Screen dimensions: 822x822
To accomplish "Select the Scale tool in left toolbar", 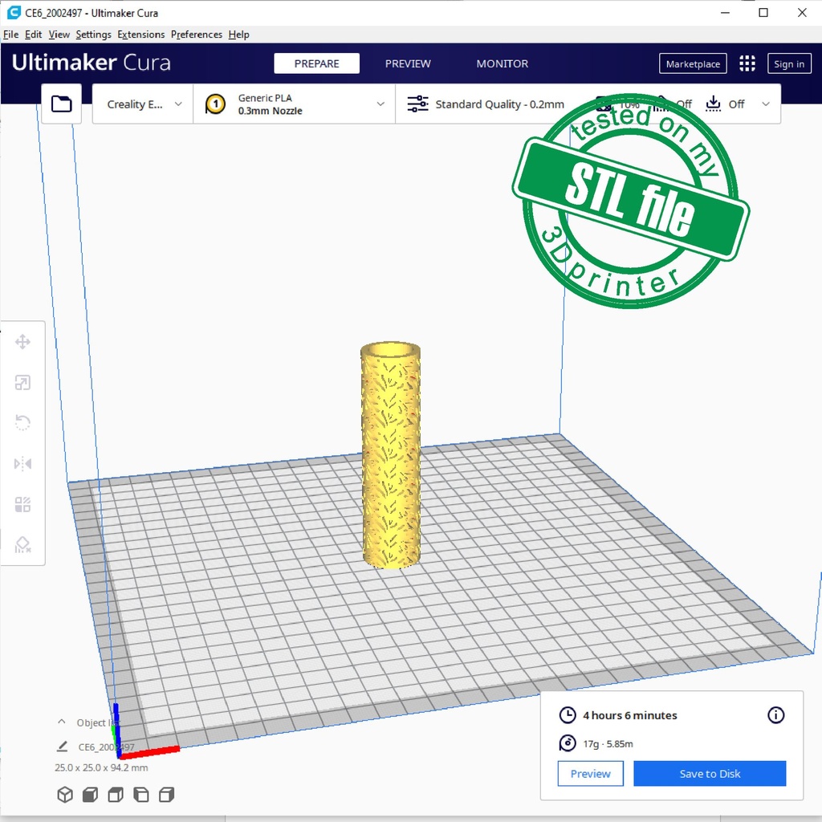I will [22, 383].
